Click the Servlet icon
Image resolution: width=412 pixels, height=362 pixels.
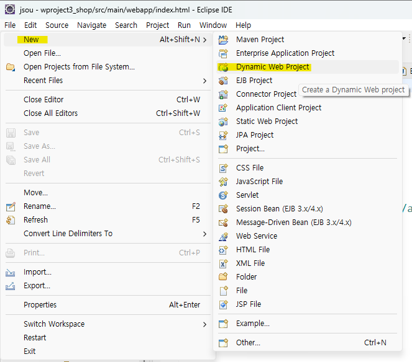[x=223, y=195]
